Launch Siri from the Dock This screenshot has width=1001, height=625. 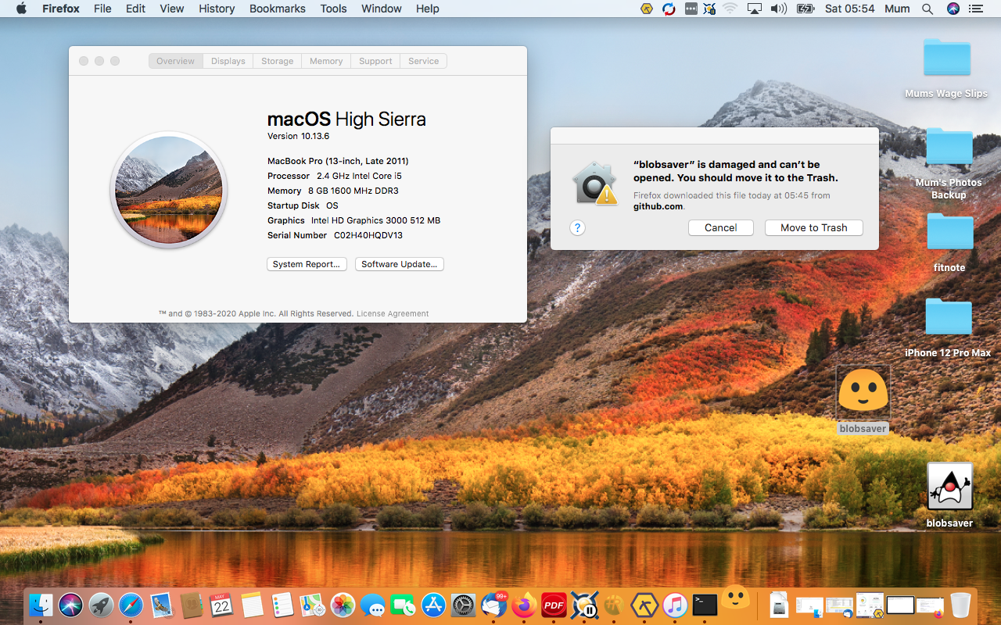pos(70,605)
